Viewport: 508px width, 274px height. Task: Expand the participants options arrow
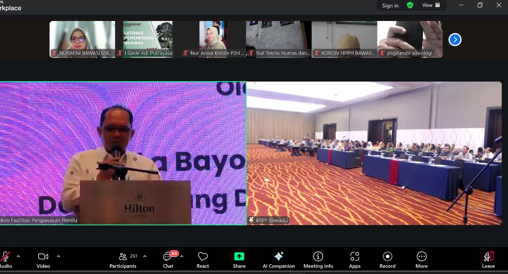[144, 256]
